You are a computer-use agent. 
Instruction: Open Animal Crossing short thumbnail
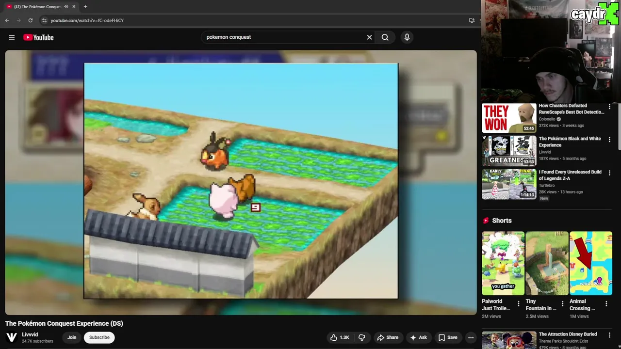591,263
